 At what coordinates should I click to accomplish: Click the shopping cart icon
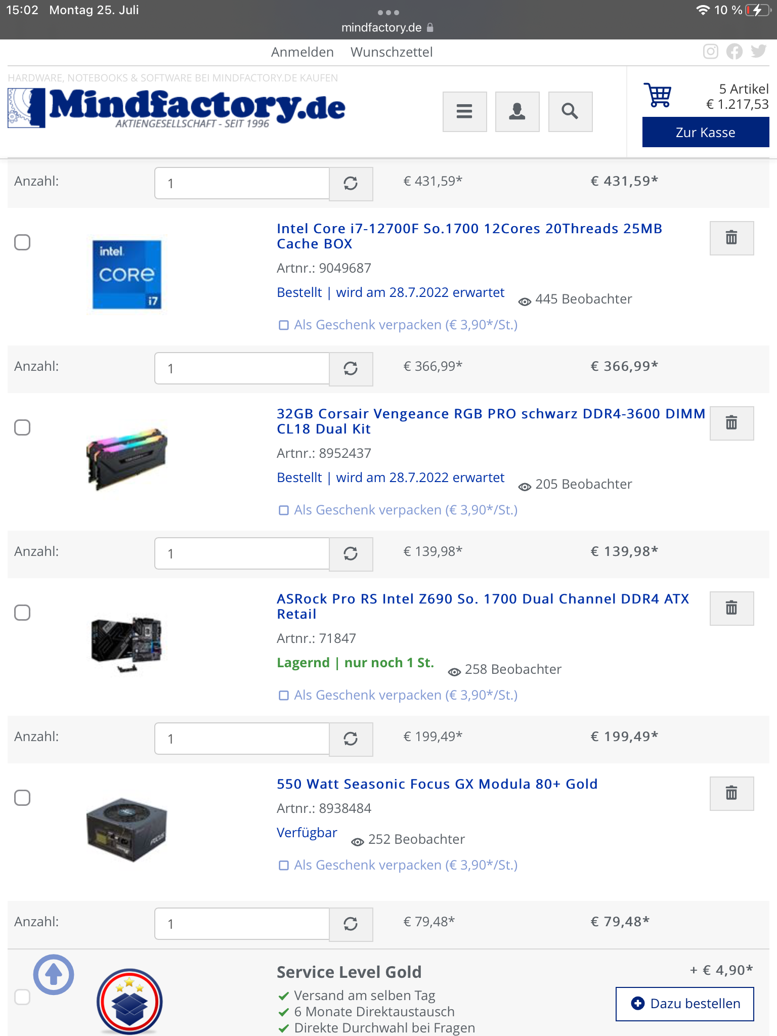coord(658,95)
